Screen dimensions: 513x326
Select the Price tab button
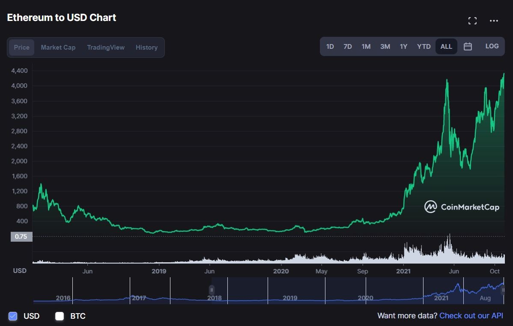[x=21, y=47]
